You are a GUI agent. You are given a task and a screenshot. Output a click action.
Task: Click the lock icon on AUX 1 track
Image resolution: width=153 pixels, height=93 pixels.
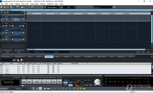[20, 33]
